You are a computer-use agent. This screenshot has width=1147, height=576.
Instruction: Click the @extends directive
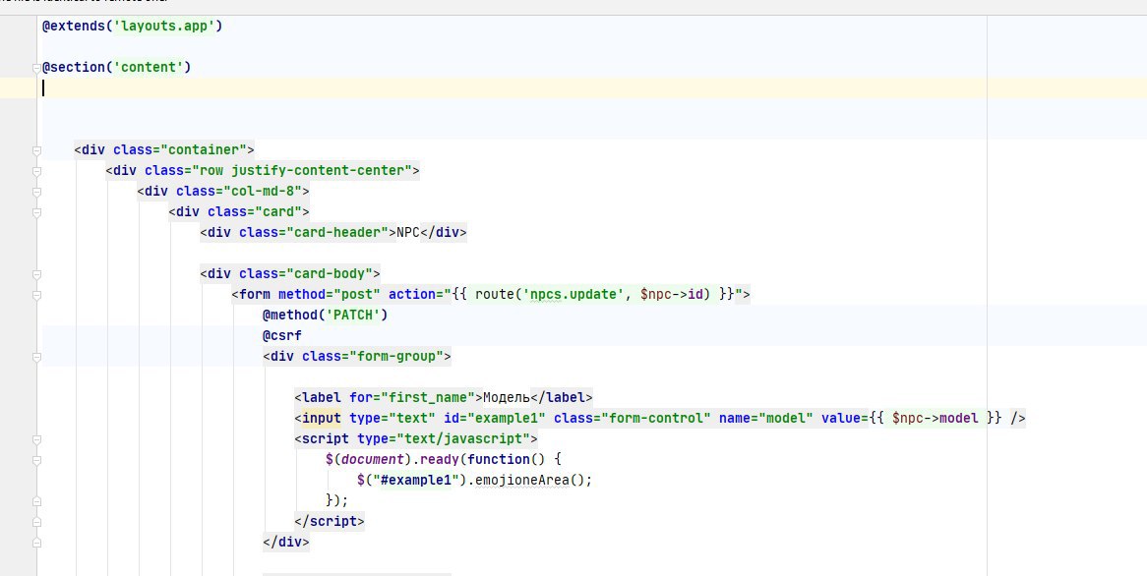(73, 26)
